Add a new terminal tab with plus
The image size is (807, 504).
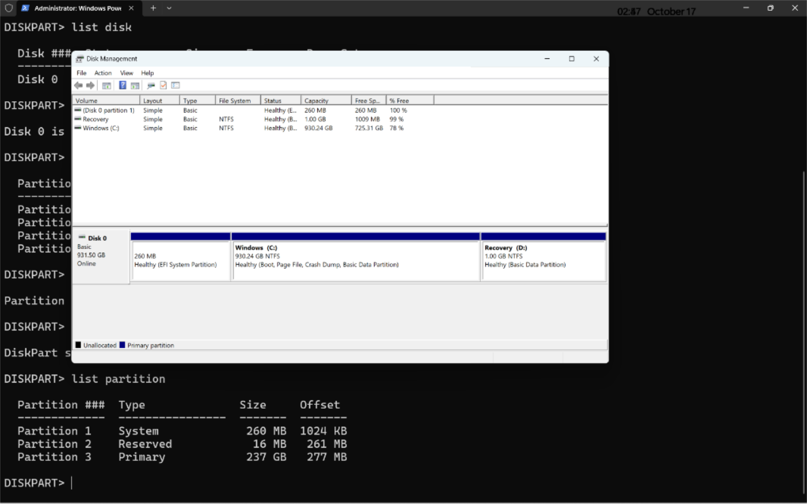click(153, 8)
